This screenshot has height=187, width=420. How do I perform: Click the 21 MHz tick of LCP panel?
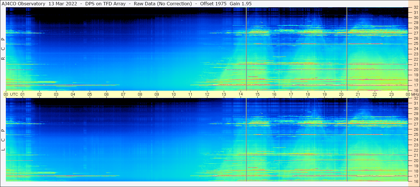(416, 155)
